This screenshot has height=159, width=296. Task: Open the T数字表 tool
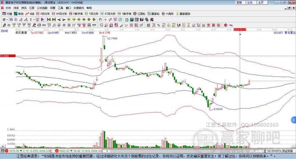[x=124, y=14]
